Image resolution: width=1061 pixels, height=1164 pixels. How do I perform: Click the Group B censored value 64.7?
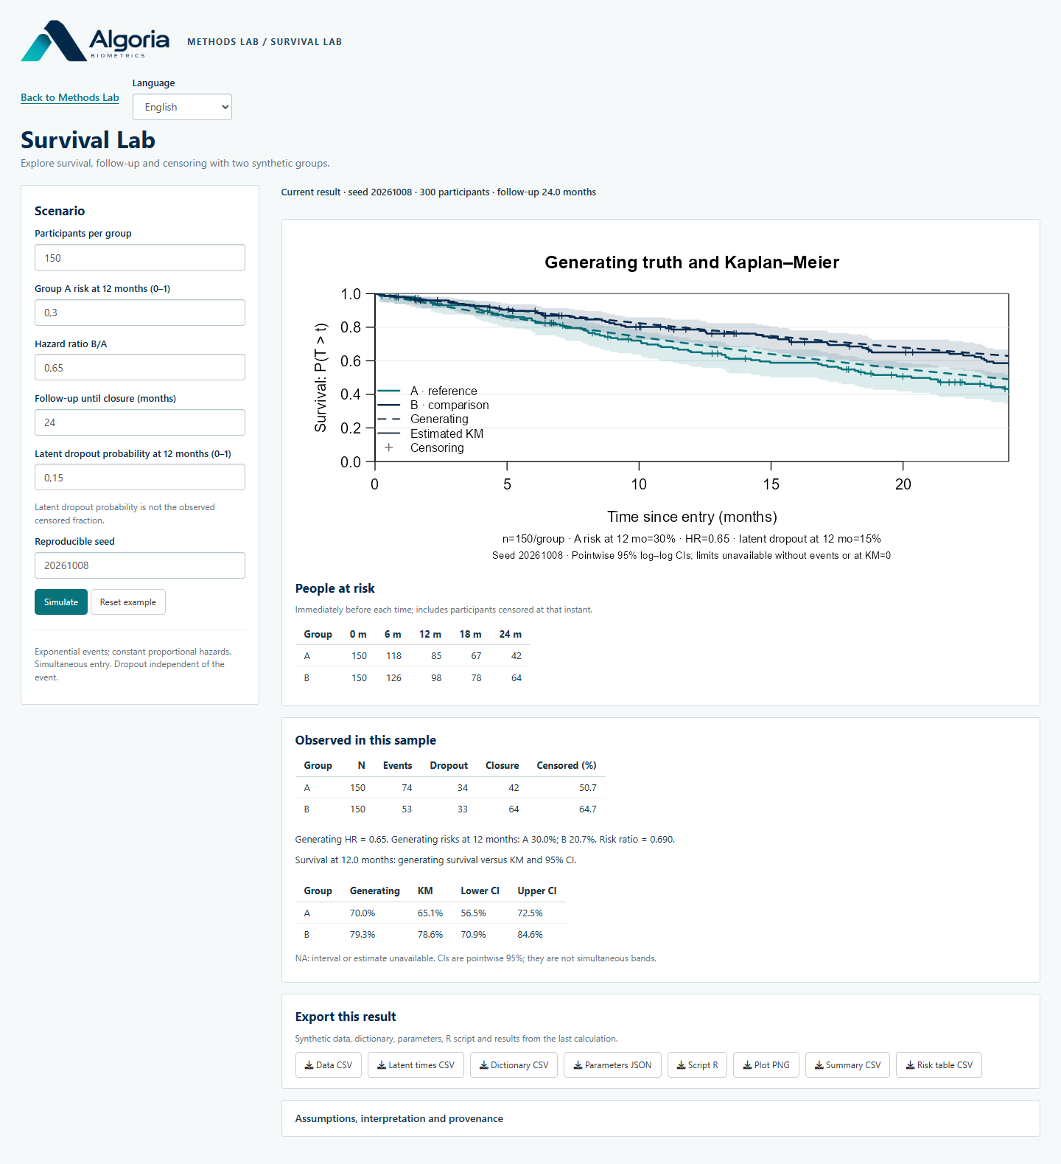[588, 809]
